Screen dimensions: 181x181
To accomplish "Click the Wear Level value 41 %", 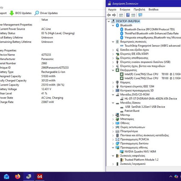I will (x=44, y=93).
